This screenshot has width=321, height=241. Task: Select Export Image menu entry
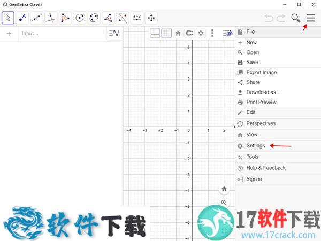pyautogui.click(x=278, y=72)
